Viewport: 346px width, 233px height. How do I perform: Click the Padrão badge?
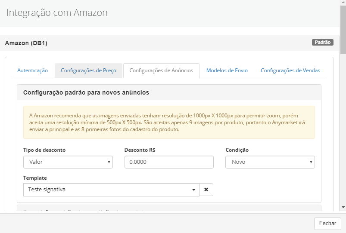323,42
